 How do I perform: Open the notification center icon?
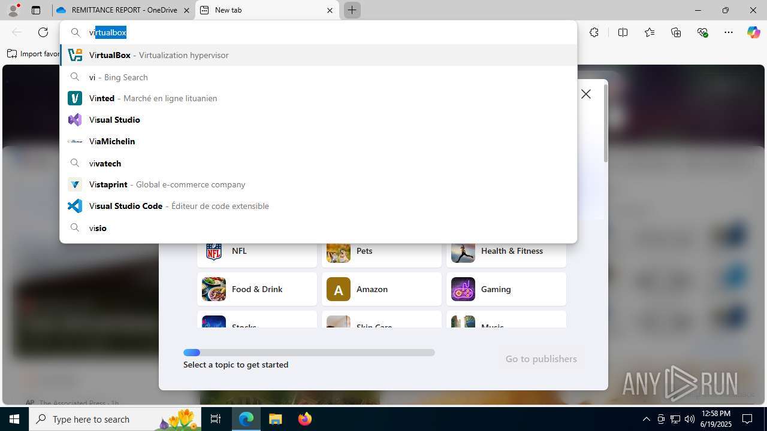tap(747, 419)
